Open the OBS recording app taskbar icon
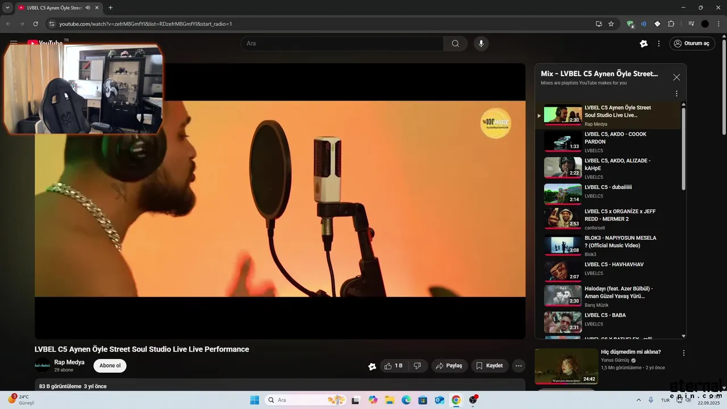This screenshot has width=727, height=409. click(473, 400)
